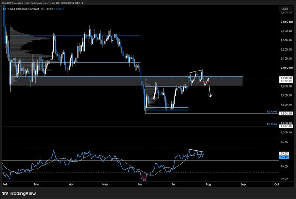Click the Jun label on time axis
The width and height of the screenshot is (296, 199).
coord(140,184)
